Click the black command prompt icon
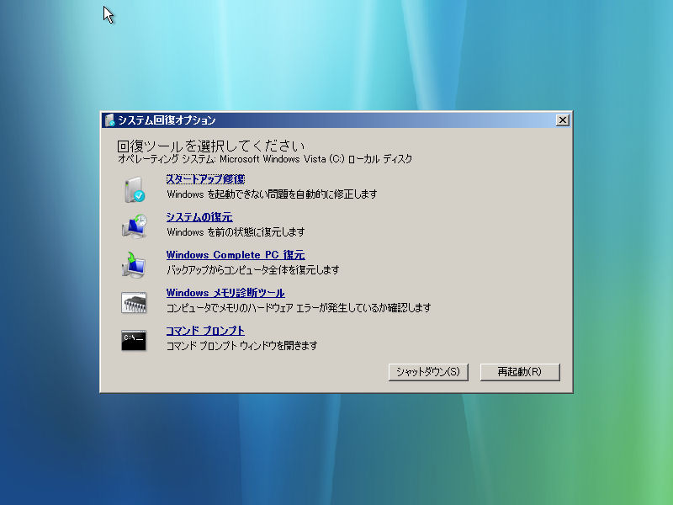 134,340
